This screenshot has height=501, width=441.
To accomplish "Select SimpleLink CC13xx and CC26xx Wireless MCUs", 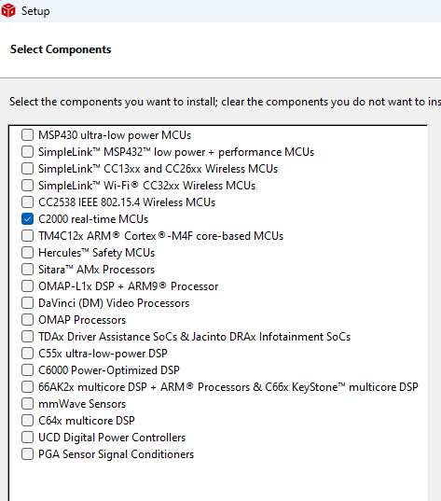I will (27, 168).
